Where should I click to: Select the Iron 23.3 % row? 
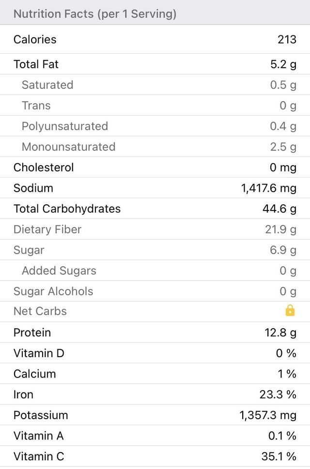click(155, 394)
